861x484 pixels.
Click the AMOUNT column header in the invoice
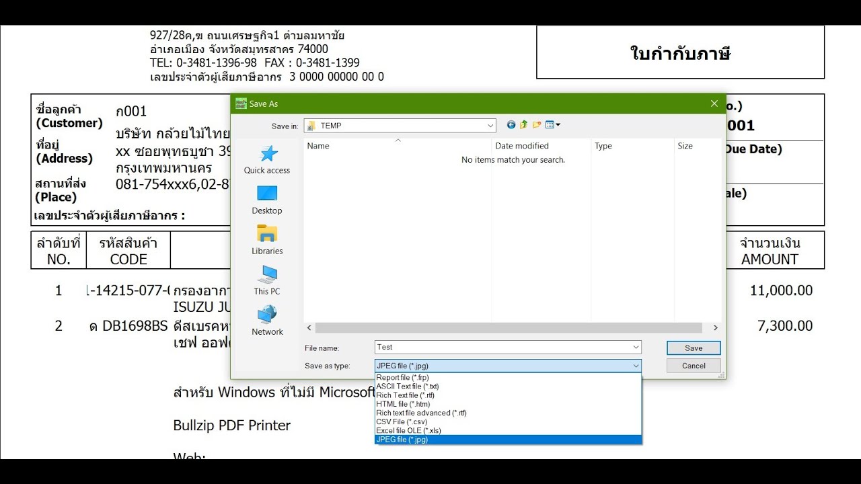tap(770, 259)
